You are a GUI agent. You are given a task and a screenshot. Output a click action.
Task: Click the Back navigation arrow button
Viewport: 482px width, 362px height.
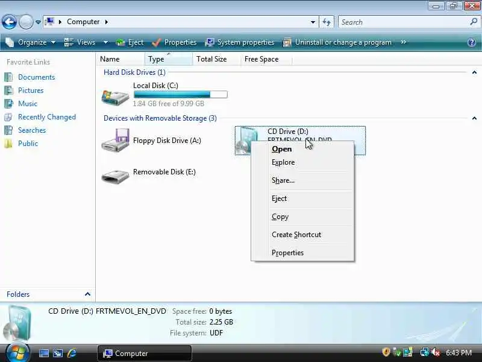click(9, 22)
